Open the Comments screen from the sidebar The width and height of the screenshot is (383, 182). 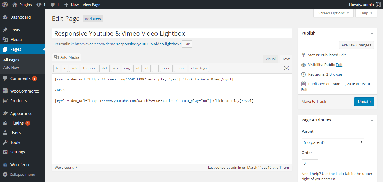(x=20, y=78)
